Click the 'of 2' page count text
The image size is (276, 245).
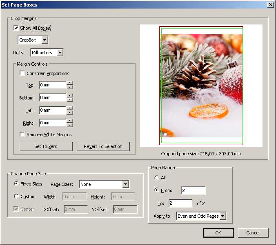(200, 203)
